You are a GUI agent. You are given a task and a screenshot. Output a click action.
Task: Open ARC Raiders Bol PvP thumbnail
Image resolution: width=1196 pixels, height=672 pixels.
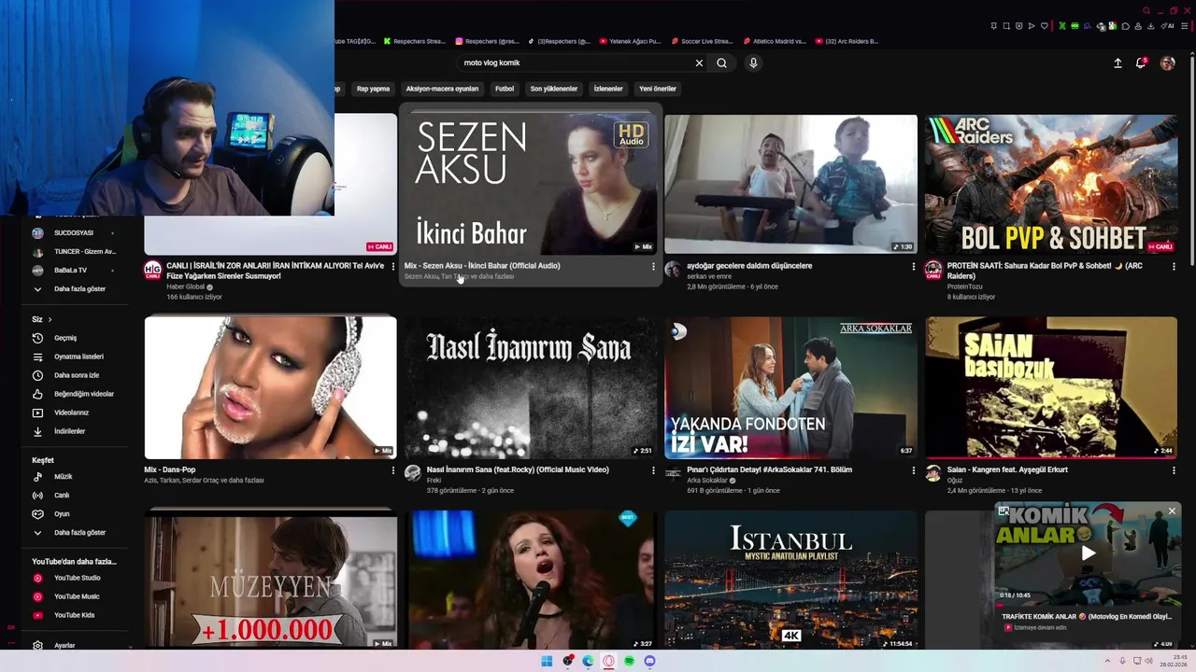(1051, 184)
